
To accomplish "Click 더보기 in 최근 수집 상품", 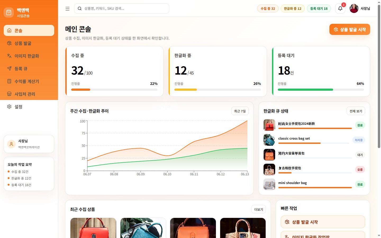I will [258, 209].
